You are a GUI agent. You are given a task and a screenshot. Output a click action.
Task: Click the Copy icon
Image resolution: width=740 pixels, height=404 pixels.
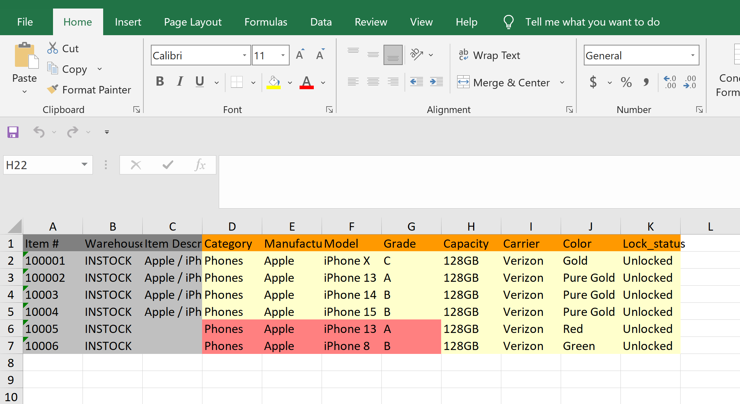[x=53, y=69]
